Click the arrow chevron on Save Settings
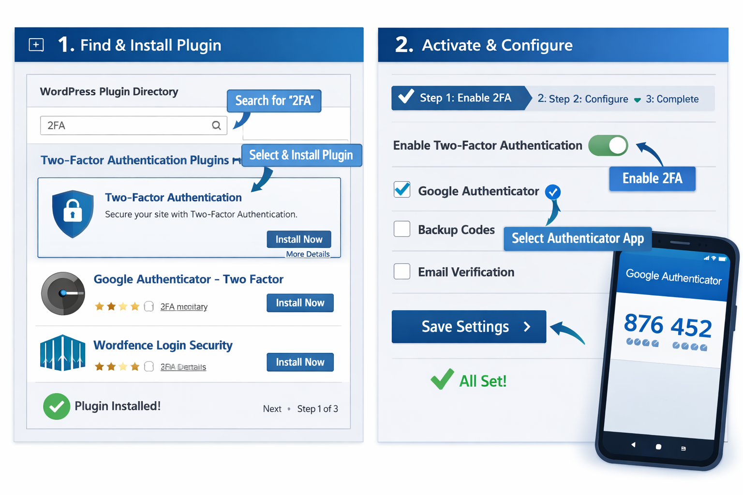Image resolution: width=743 pixels, height=495 pixels. tap(527, 327)
